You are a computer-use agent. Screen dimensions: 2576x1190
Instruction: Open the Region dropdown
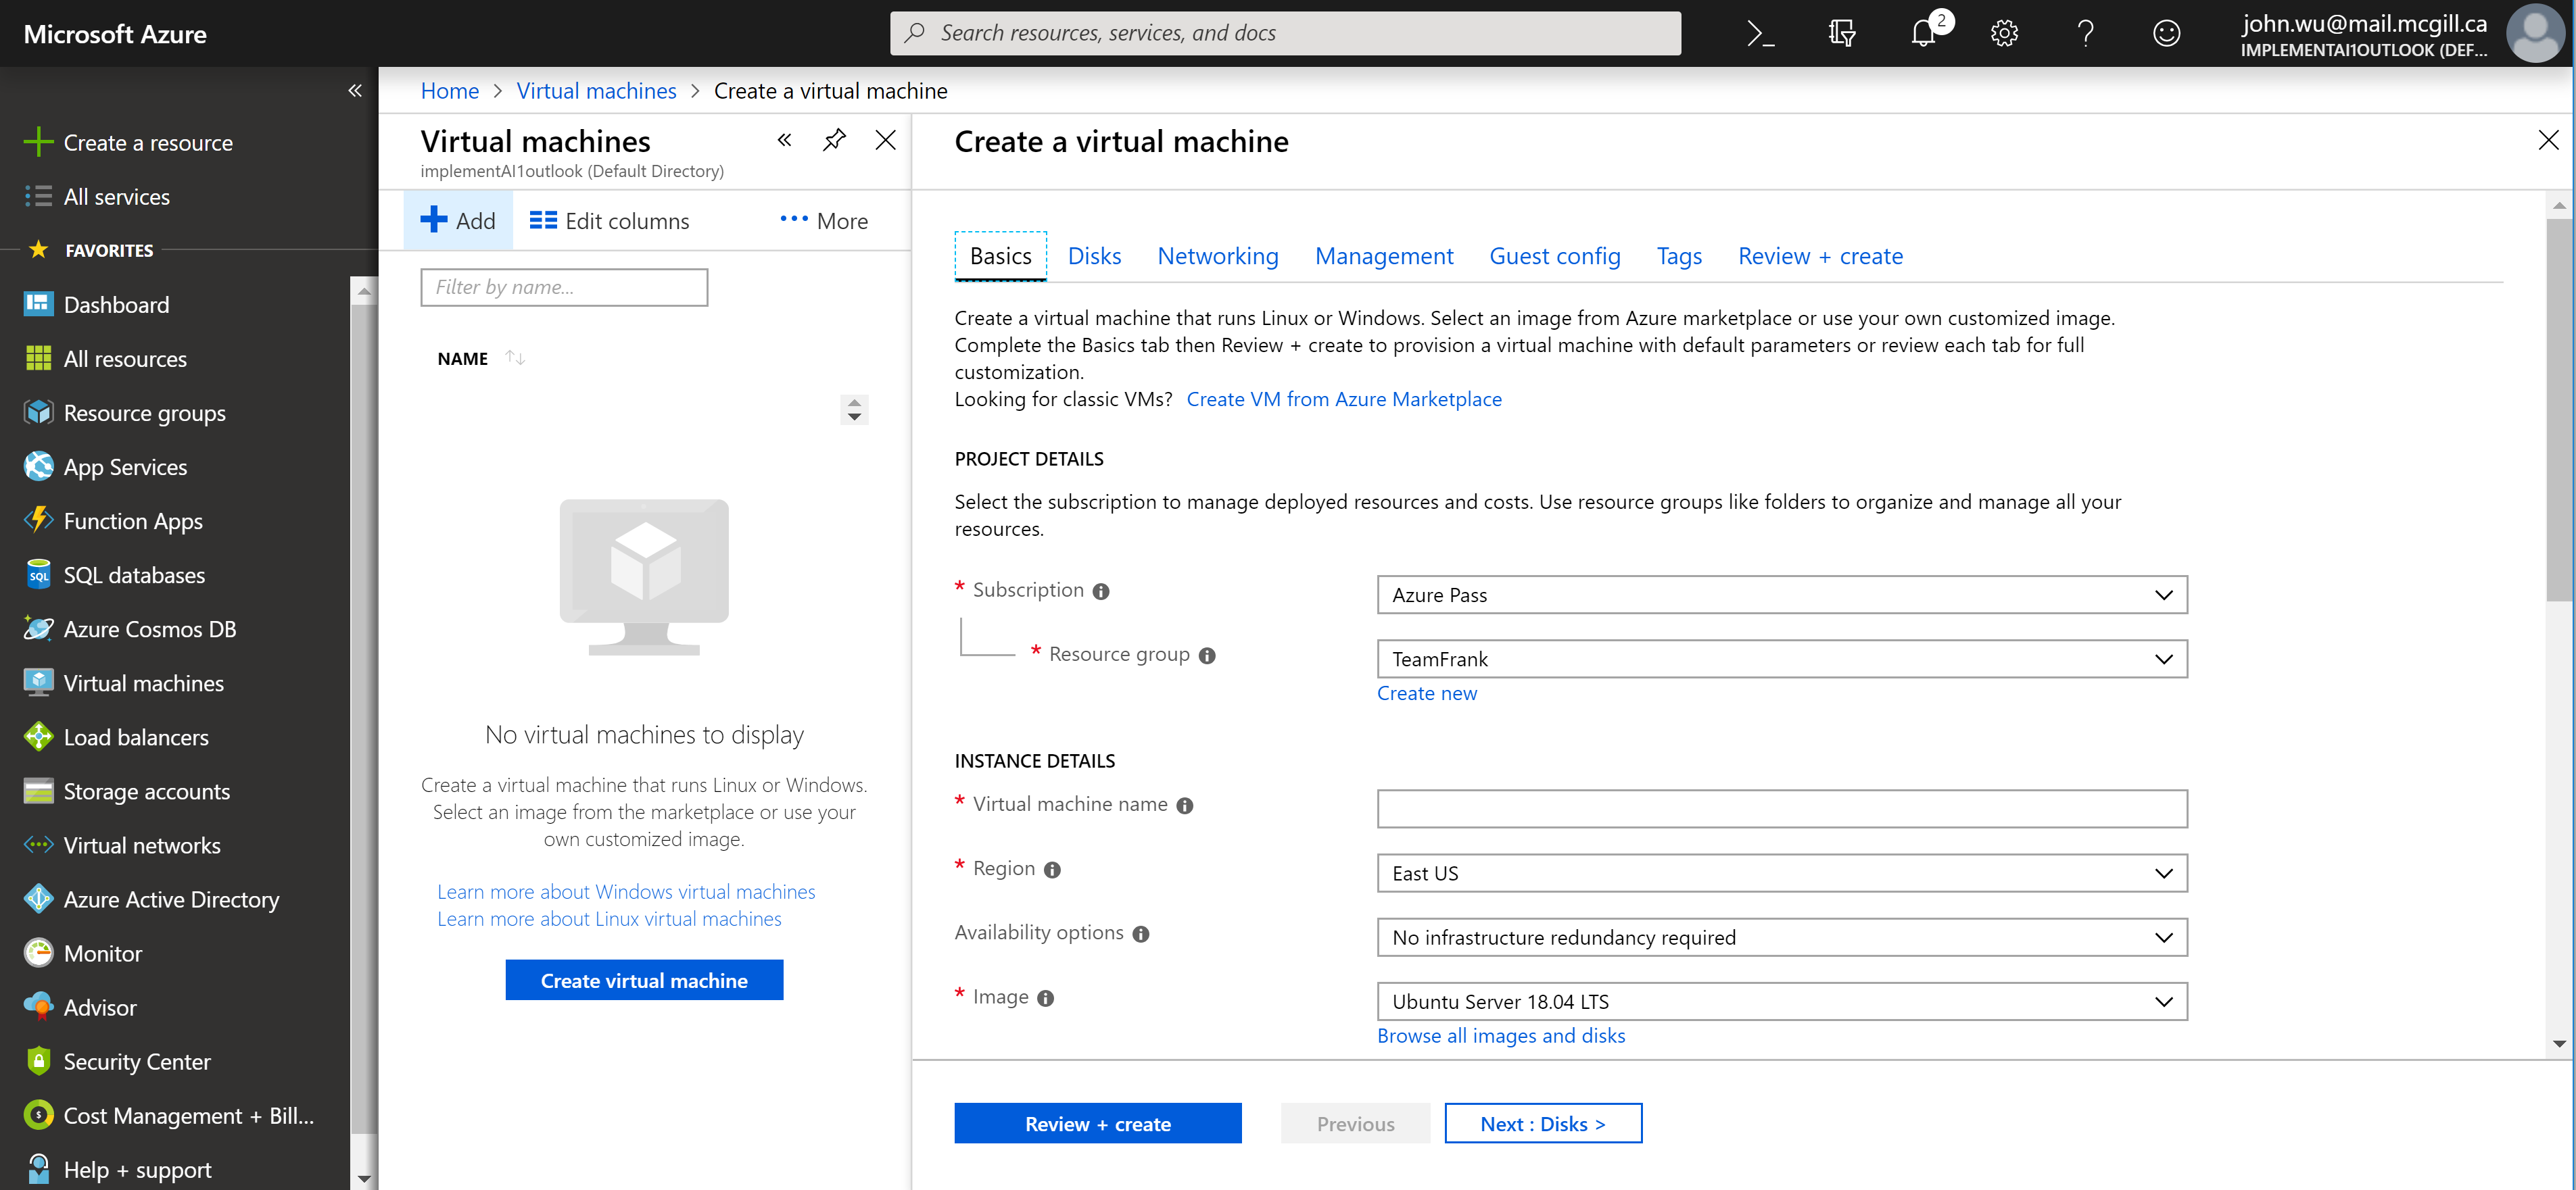pos(1781,872)
